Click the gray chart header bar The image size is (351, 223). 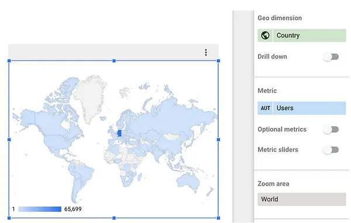(x=113, y=52)
